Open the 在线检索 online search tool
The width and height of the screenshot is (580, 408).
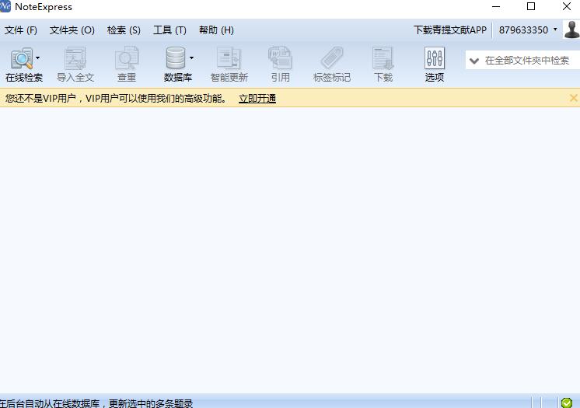pos(23,64)
